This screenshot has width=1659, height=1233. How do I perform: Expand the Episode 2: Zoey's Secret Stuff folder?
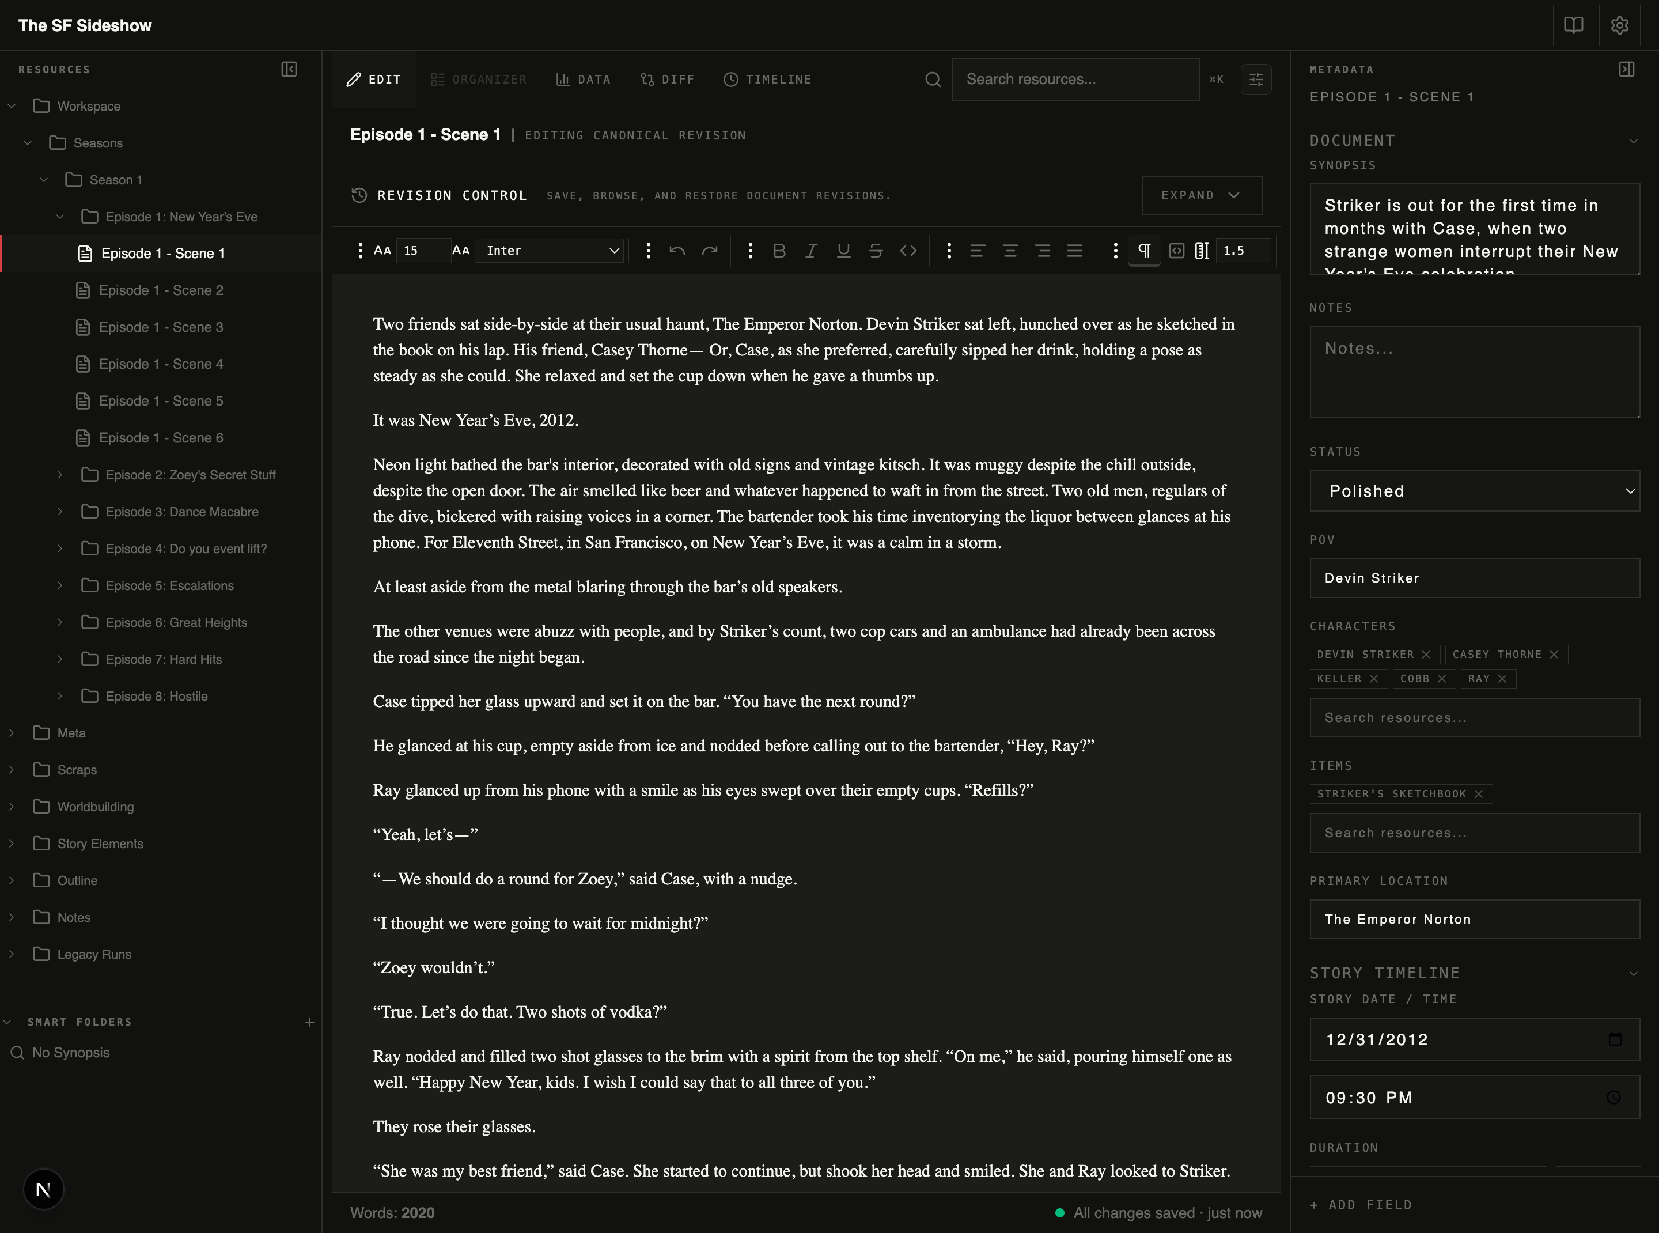coord(60,475)
